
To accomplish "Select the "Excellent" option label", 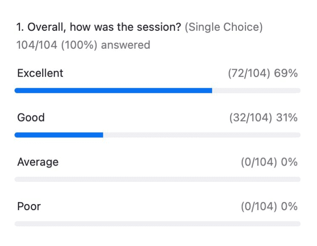I will point(40,73).
